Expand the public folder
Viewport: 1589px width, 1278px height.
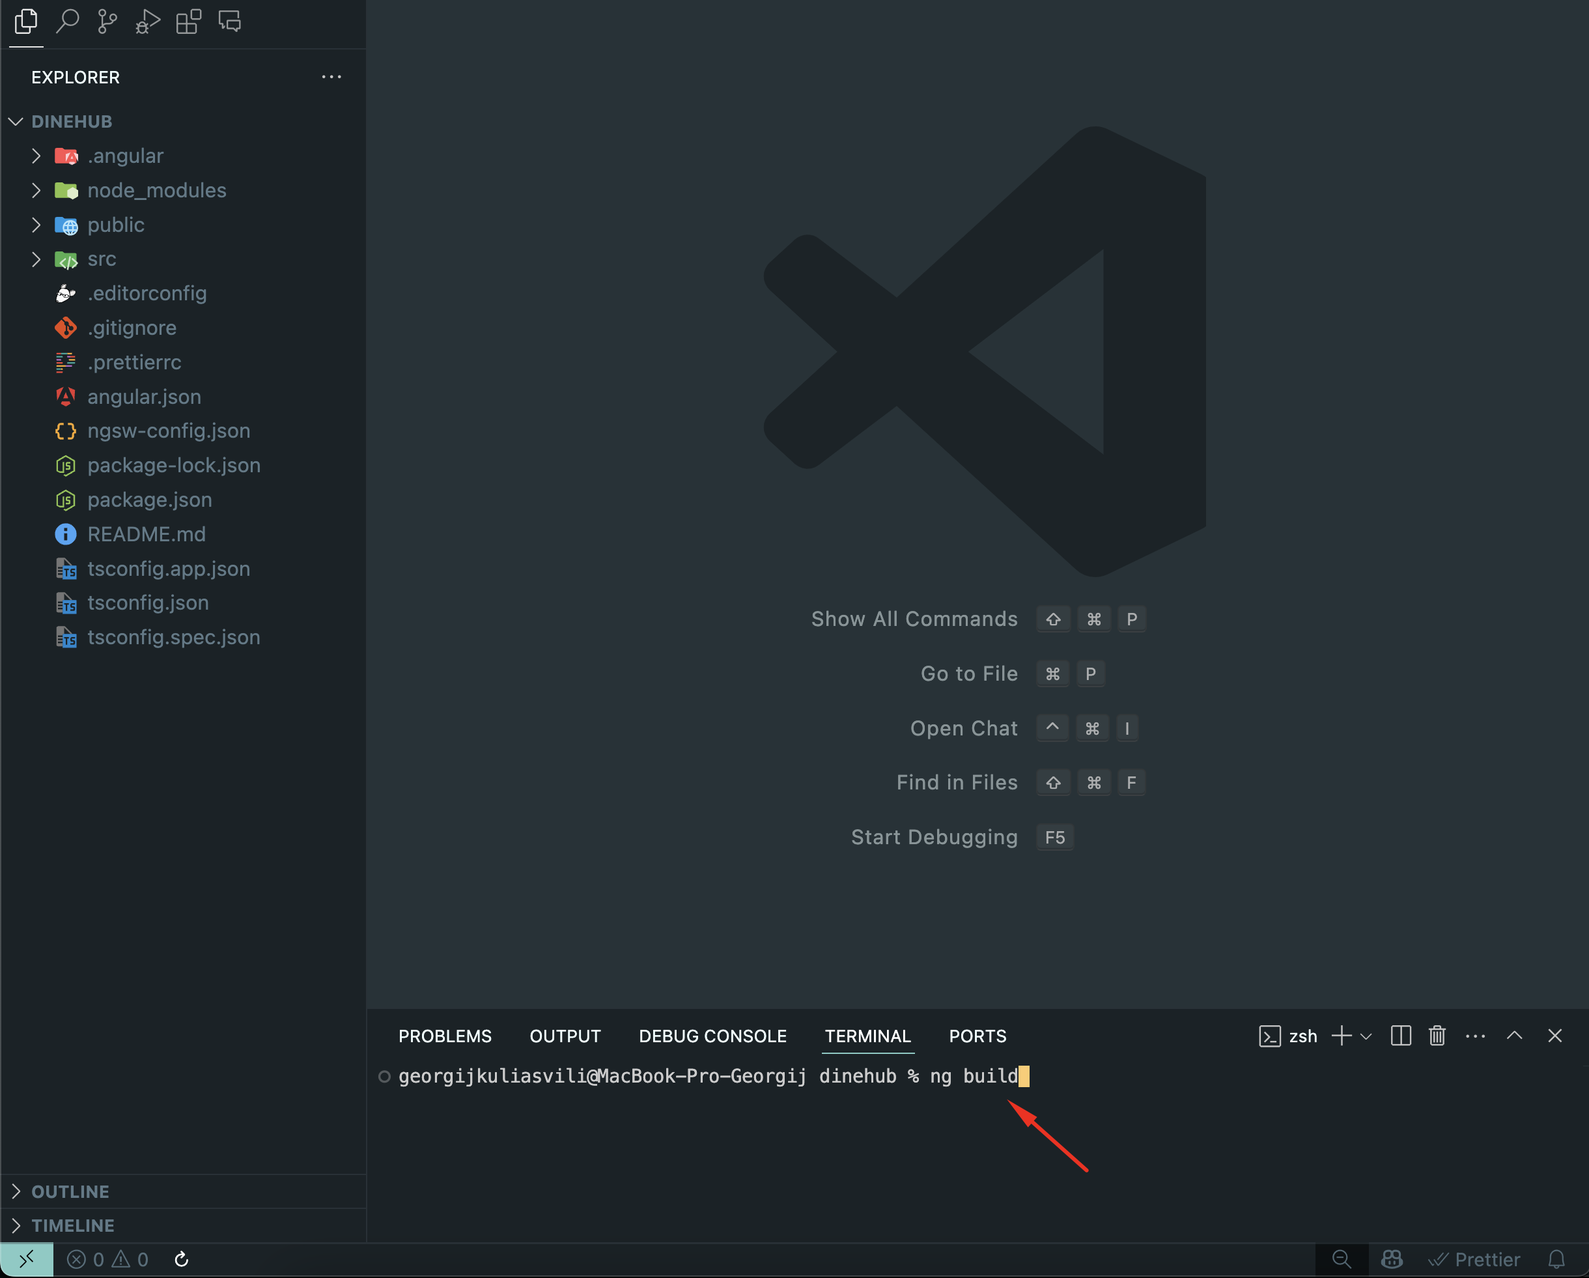[36, 225]
